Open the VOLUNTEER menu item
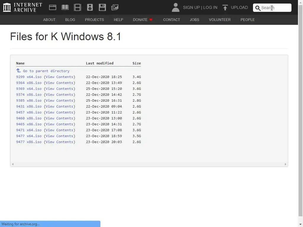 (220, 20)
